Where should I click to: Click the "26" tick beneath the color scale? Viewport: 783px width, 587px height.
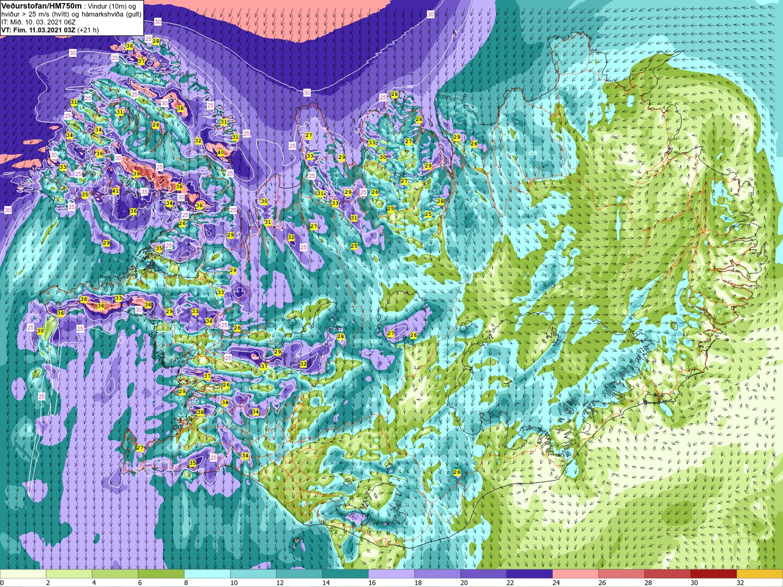pos(602,583)
